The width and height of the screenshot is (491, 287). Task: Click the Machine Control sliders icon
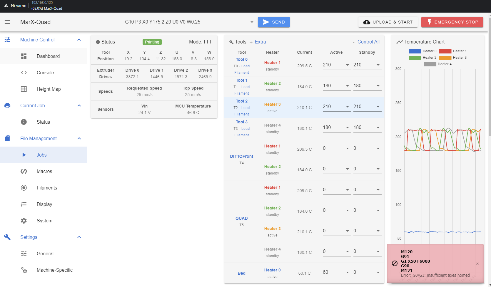7,40
